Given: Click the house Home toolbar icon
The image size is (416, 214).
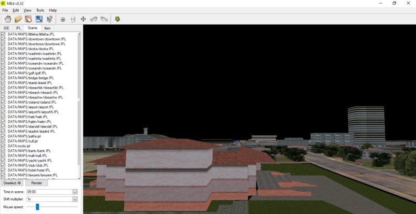Looking at the screenshot, I should coord(8,19).
